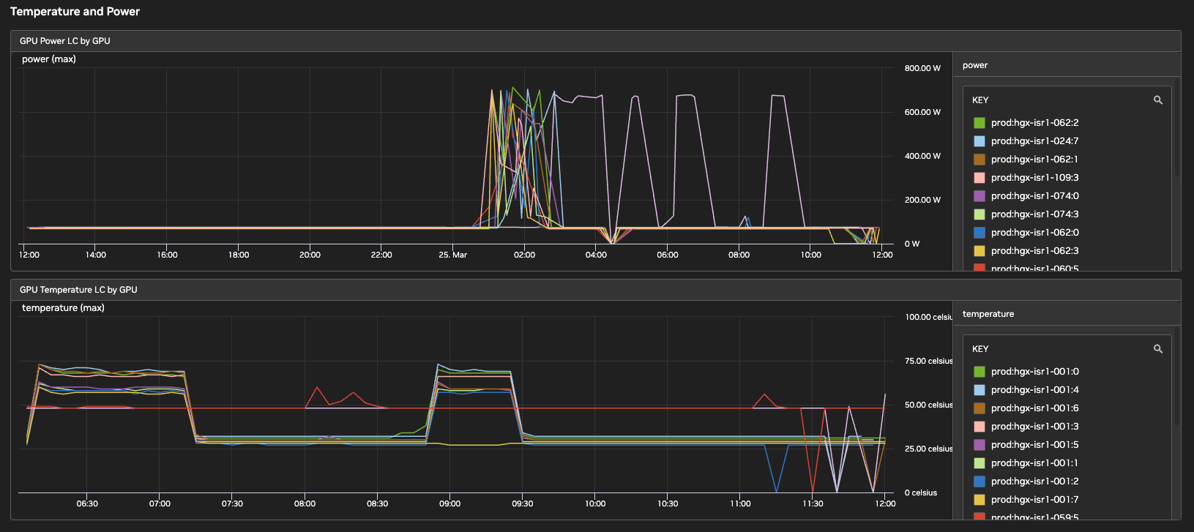This screenshot has width=1194, height=532.
Task: Click the temperature legend panel header
Action: click(x=988, y=314)
